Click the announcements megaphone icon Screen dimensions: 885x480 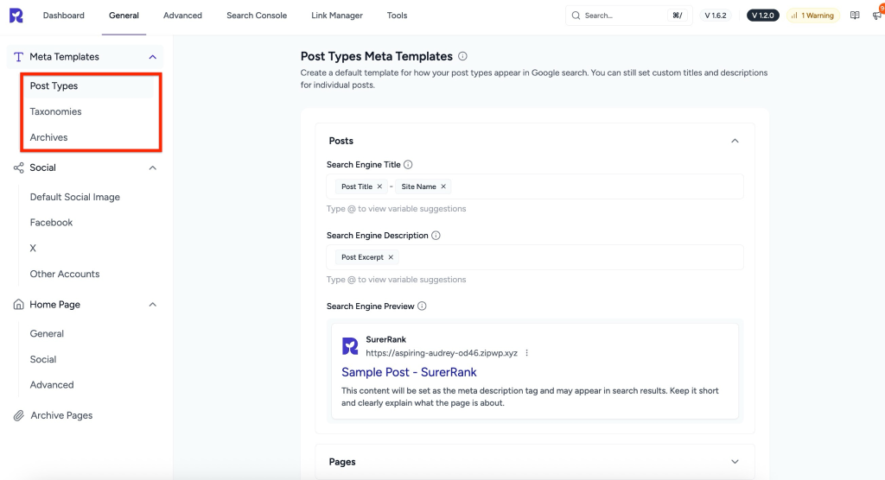tap(876, 16)
